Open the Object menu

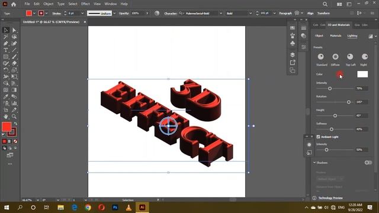click(49, 4)
